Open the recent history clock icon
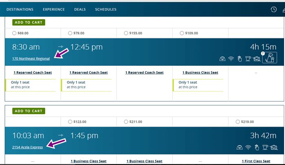Screen dimensions: 285x165 274,9
